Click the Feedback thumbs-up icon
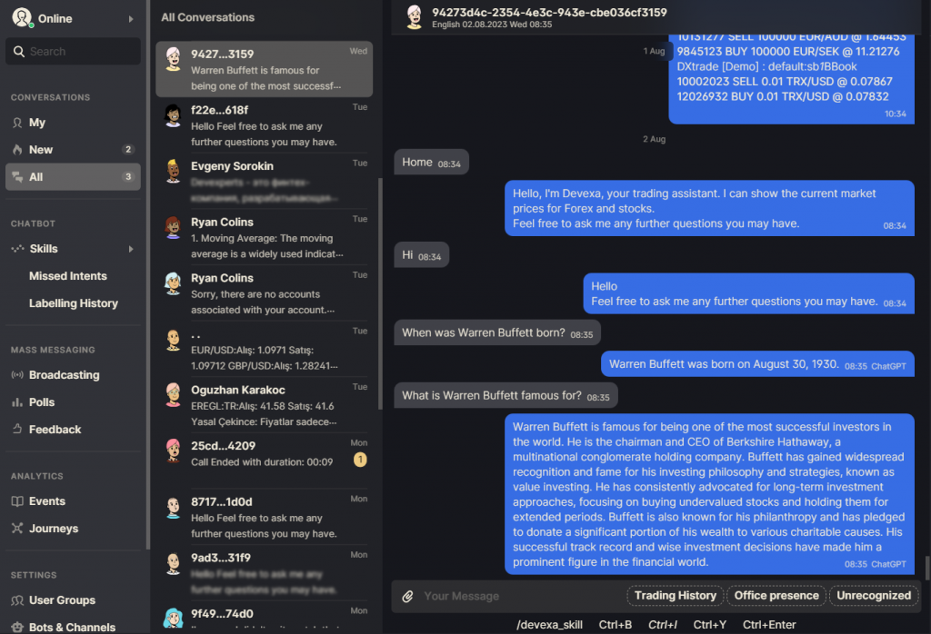The image size is (931, 634). tap(17, 429)
